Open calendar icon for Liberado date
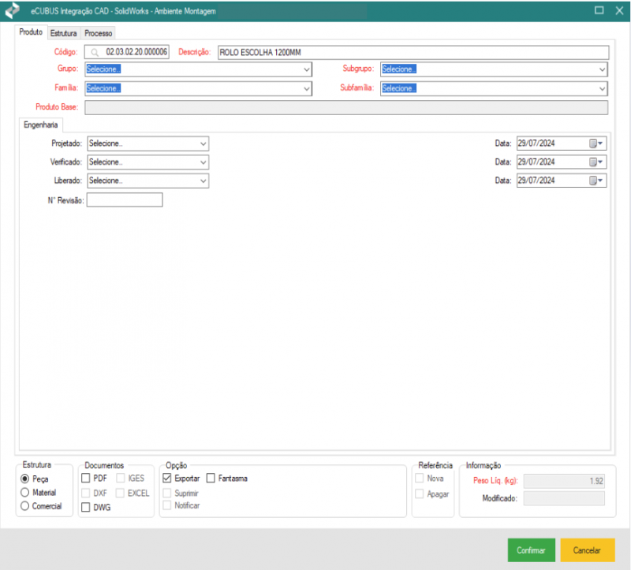 [x=596, y=181]
